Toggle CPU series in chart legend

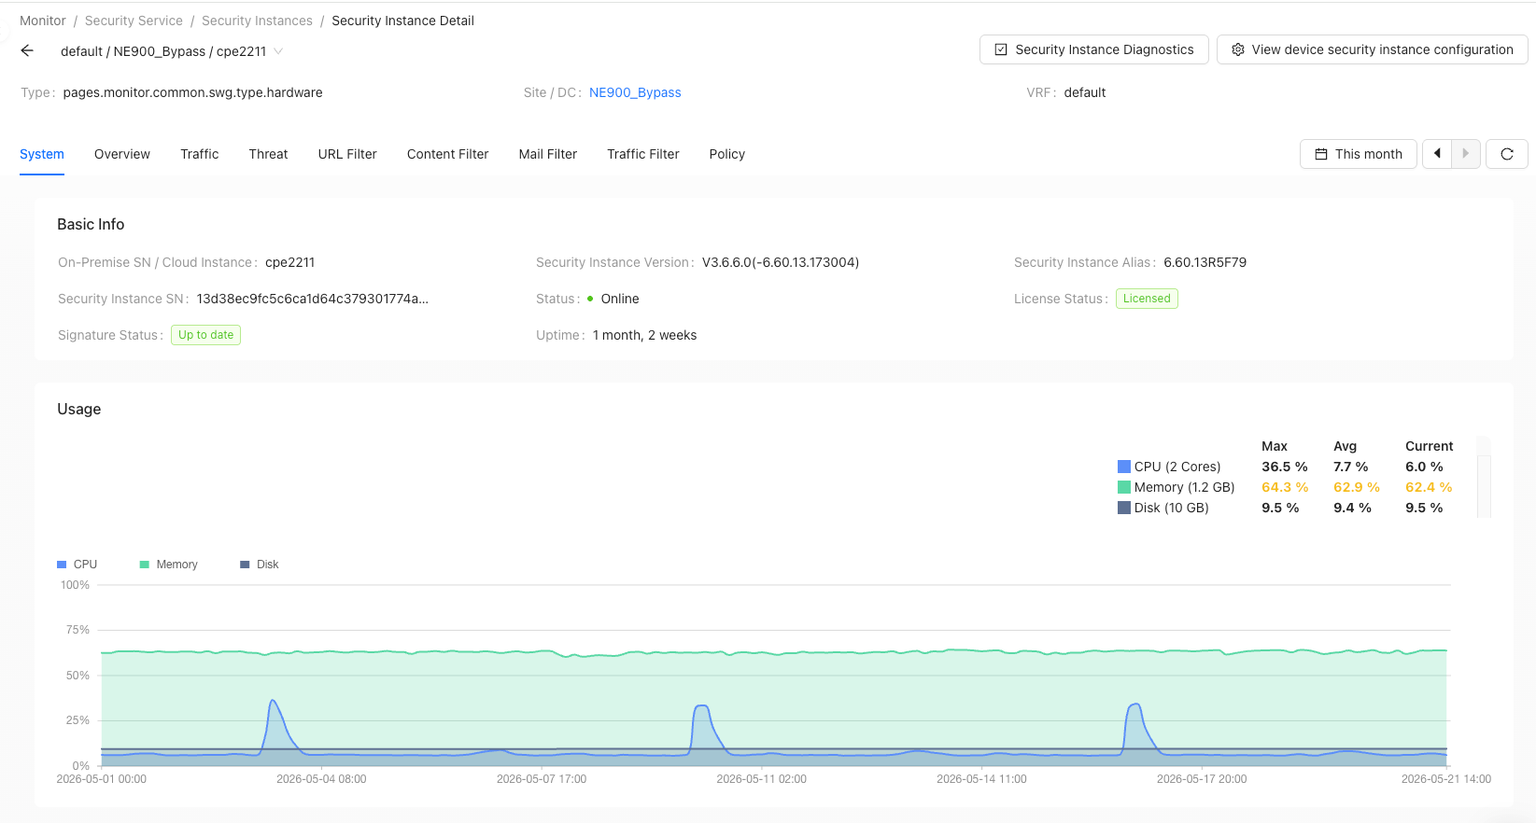pos(77,565)
